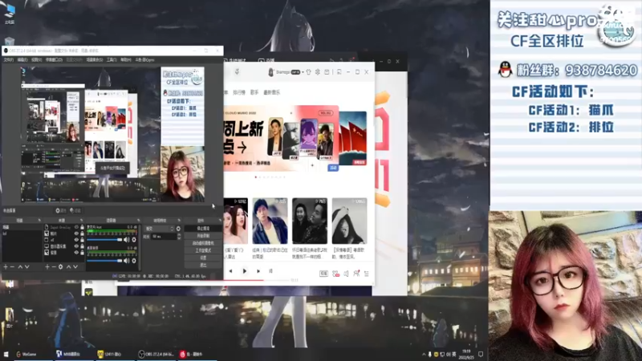Toggle the lock on Input Overlay source

(x=82, y=227)
